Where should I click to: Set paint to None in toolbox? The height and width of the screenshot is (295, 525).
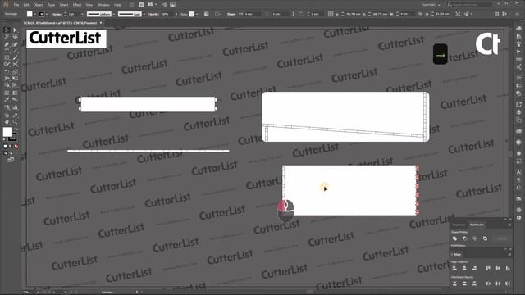(16, 147)
